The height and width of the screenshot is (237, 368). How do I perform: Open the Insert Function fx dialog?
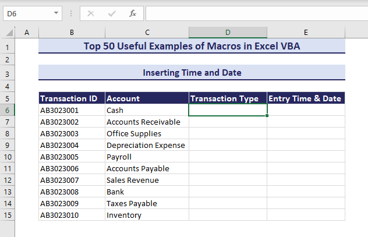(x=132, y=13)
